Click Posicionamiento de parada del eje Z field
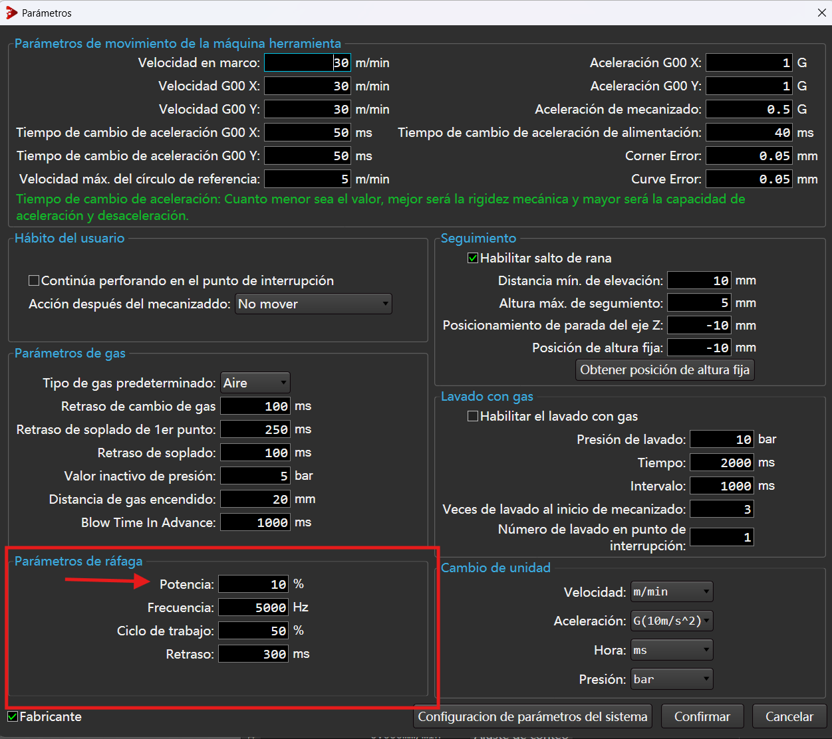 pos(700,325)
